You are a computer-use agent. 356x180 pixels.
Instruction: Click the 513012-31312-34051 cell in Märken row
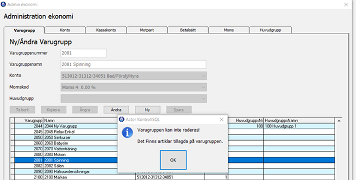[x=170, y=177]
